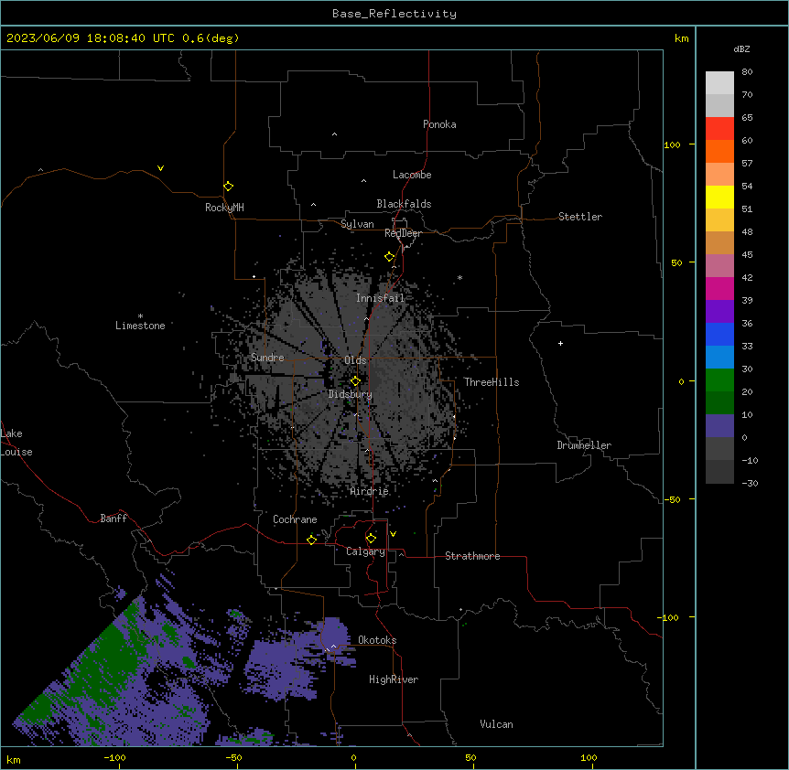Screen dimensions: 789x770
Task: Click the white asterisk marker above Limestone
Action: [140, 316]
